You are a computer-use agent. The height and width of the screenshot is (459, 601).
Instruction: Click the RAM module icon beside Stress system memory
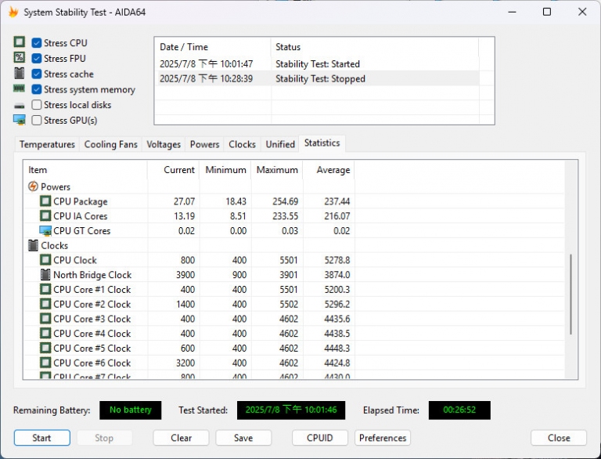coord(19,89)
